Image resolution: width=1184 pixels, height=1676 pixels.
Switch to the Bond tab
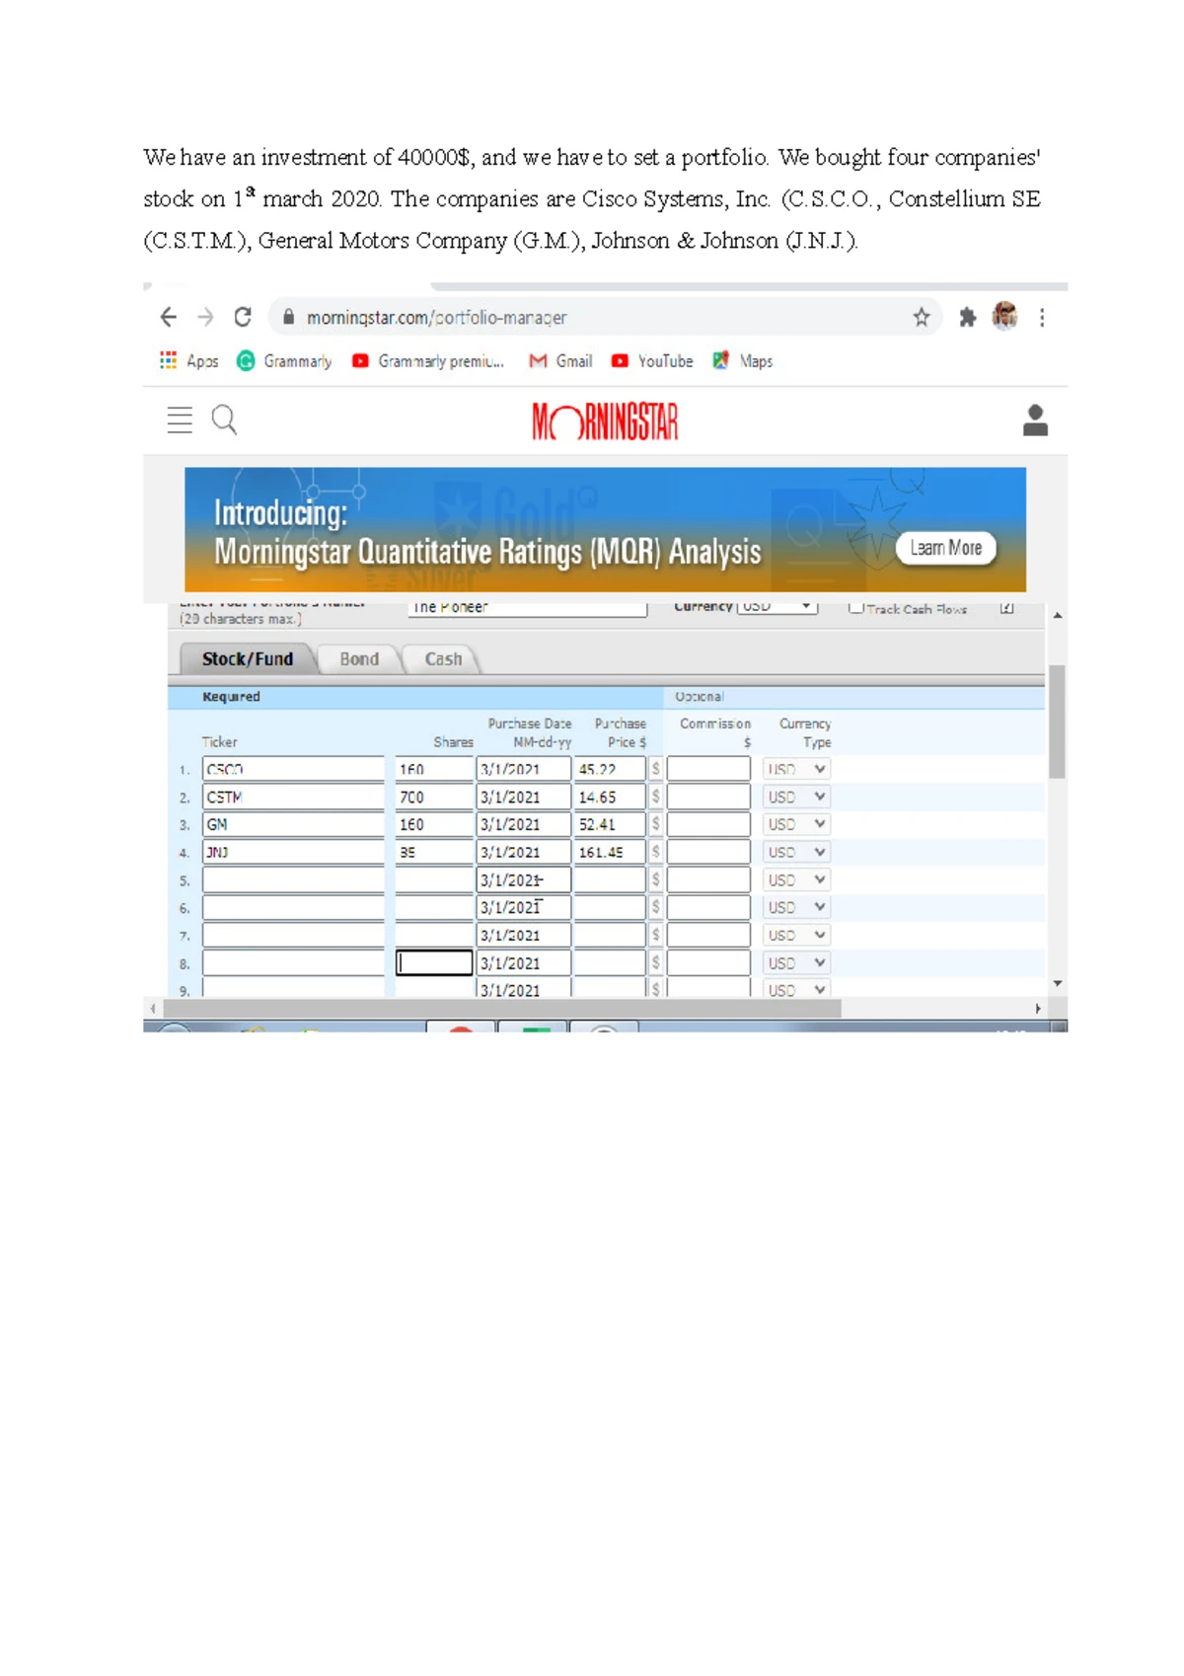click(x=359, y=659)
